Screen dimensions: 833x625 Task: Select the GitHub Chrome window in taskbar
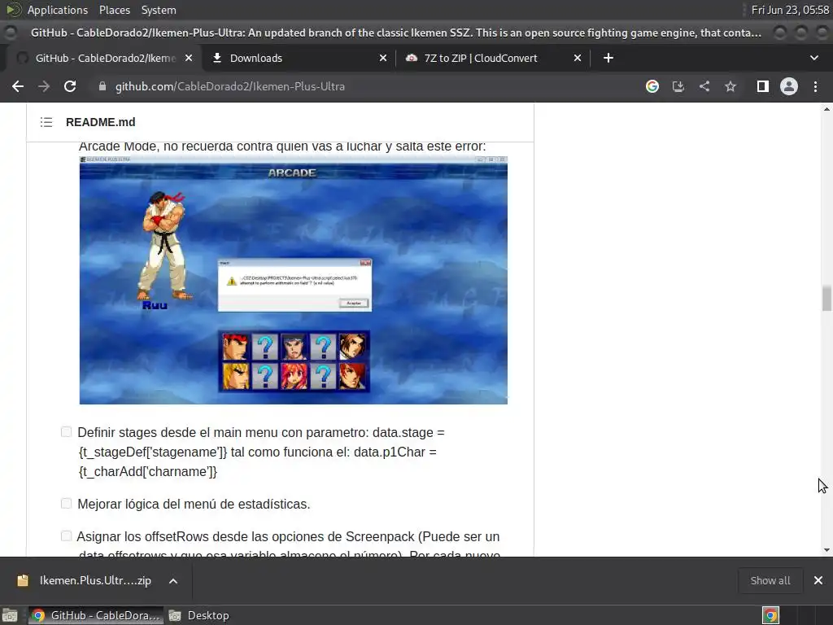pyautogui.click(x=96, y=615)
